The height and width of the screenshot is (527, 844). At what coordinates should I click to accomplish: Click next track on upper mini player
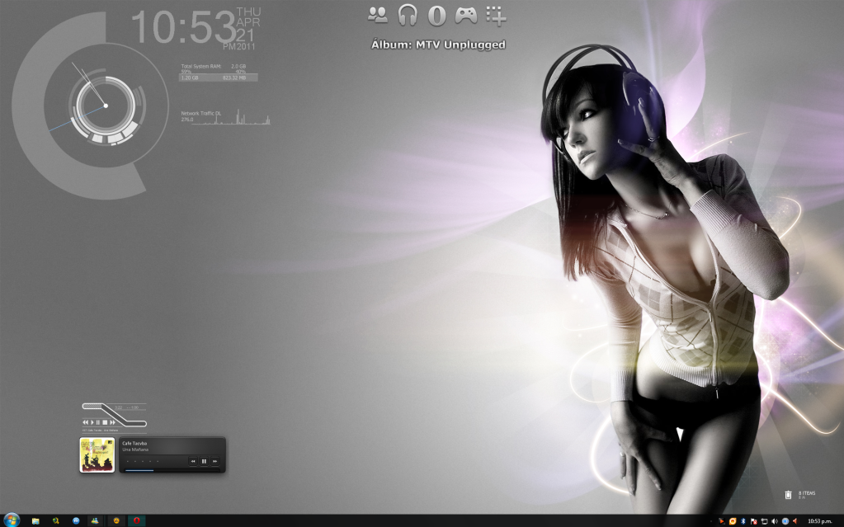(112, 422)
